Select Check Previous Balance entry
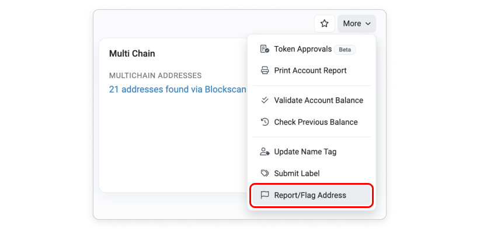This screenshot has height=229, width=480. pyautogui.click(x=311, y=122)
